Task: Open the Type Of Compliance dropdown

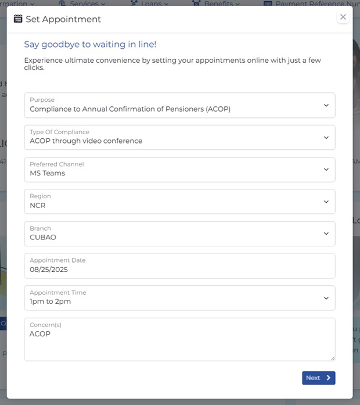Action: click(179, 137)
